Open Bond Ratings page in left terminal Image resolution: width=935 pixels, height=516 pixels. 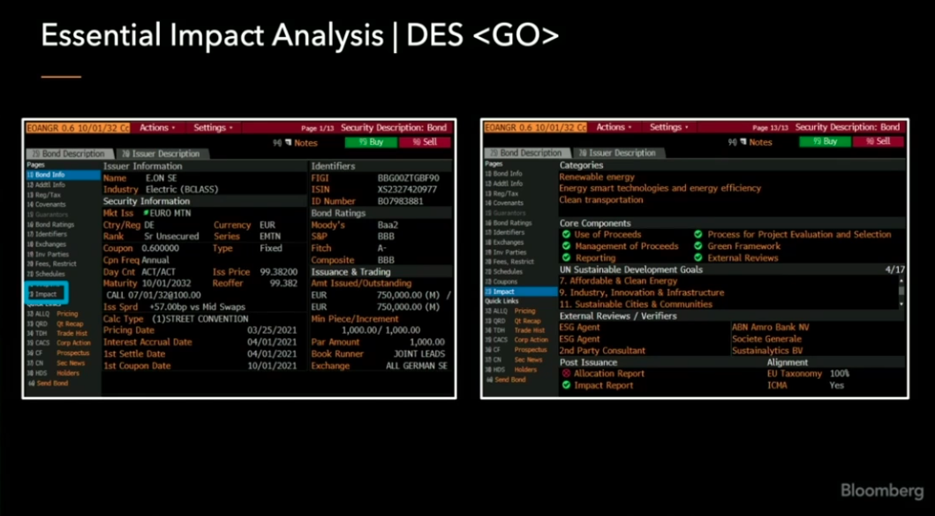50,225
